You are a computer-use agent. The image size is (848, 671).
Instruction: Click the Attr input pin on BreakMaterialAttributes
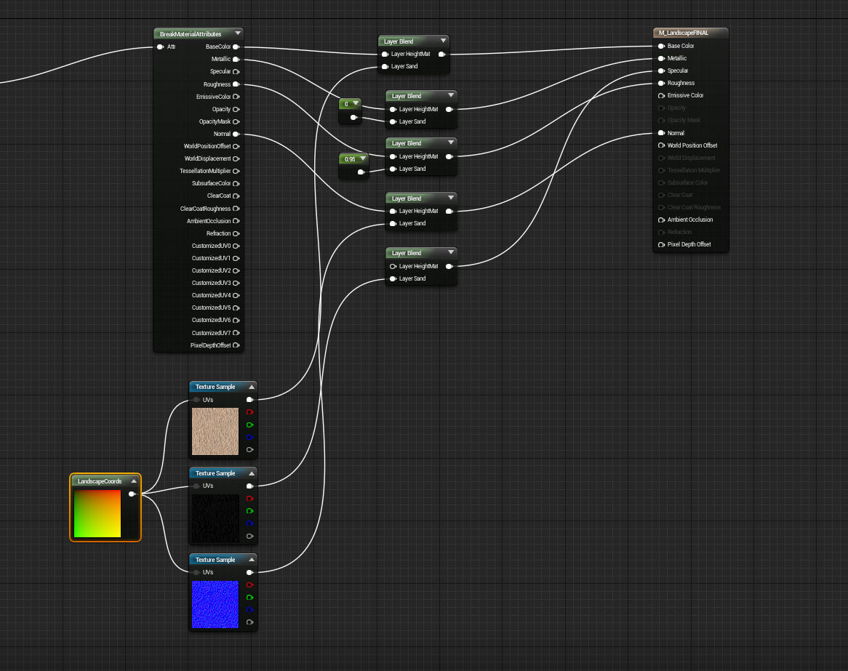[x=160, y=47]
